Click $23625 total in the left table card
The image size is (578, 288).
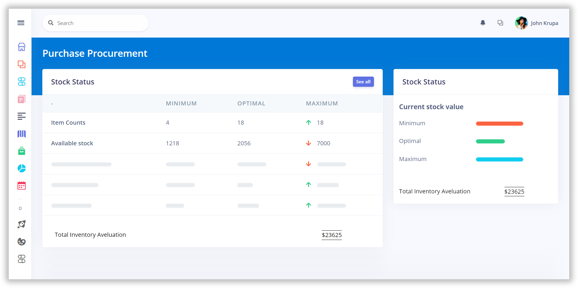[x=332, y=235]
